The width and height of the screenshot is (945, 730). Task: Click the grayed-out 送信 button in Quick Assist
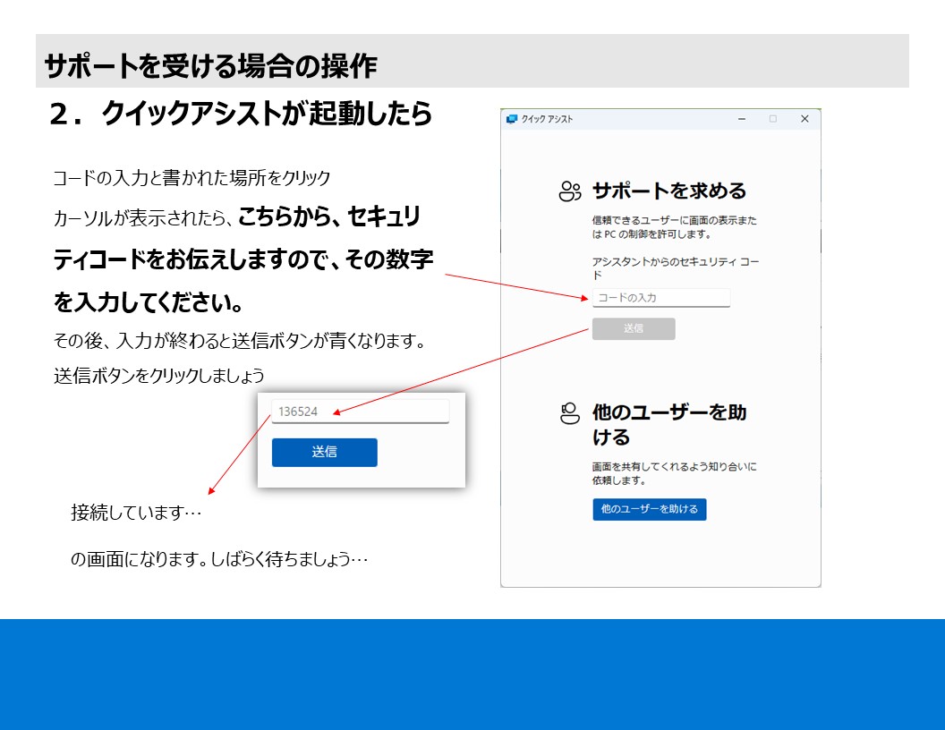(634, 328)
